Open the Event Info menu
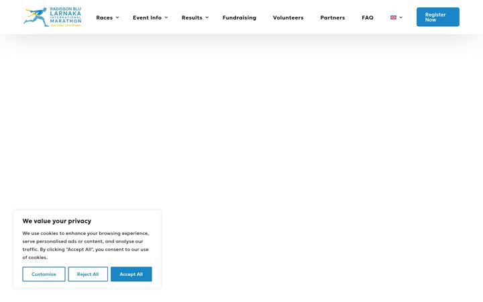 [x=147, y=17]
